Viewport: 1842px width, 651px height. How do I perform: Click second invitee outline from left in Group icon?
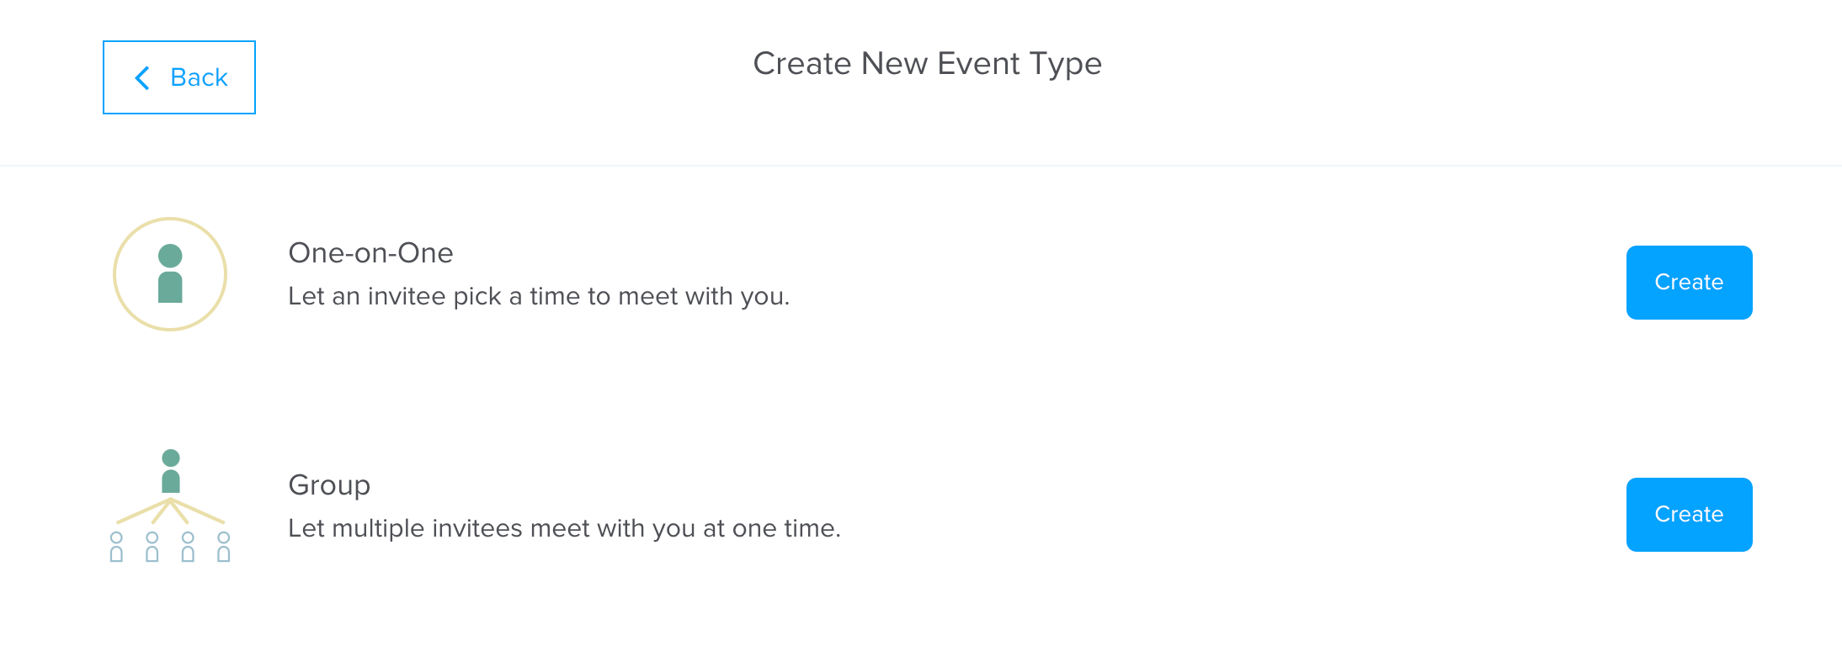click(x=152, y=547)
